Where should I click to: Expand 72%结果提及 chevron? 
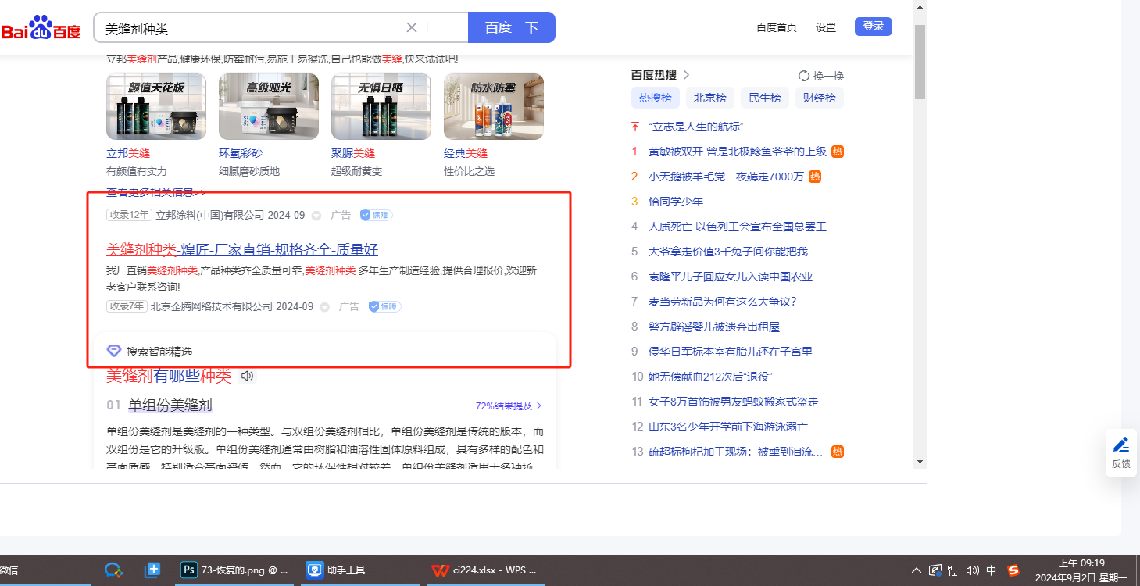538,406
